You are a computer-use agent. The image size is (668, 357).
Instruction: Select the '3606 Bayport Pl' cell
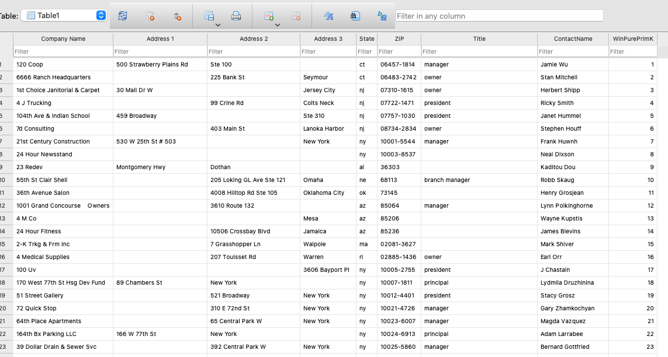coord(328,270)
